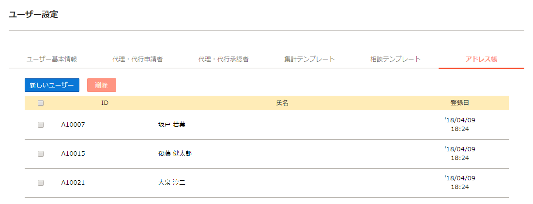Click the ID column header
The width and height of the screenshot is (533, 204).
pos(105,103)
